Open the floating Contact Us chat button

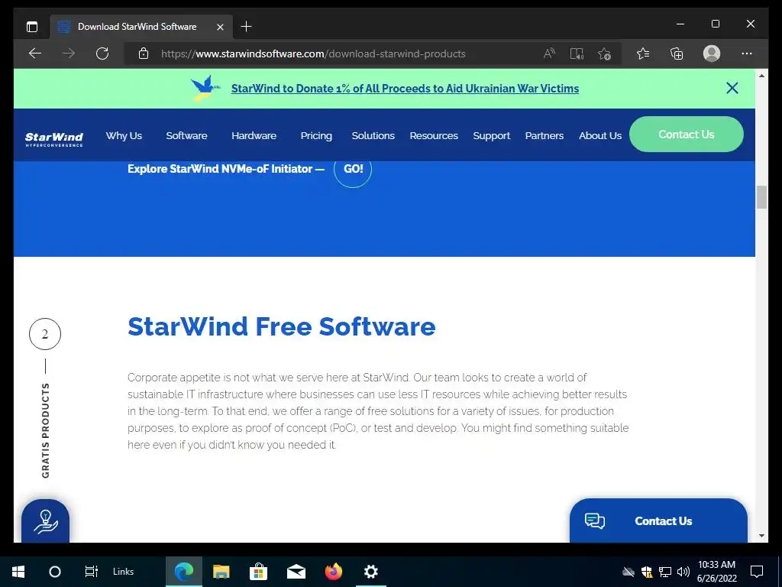[x=658, y=521]
